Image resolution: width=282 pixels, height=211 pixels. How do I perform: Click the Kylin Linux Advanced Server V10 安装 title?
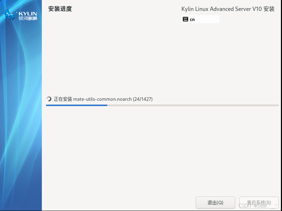tap(228, 9)
